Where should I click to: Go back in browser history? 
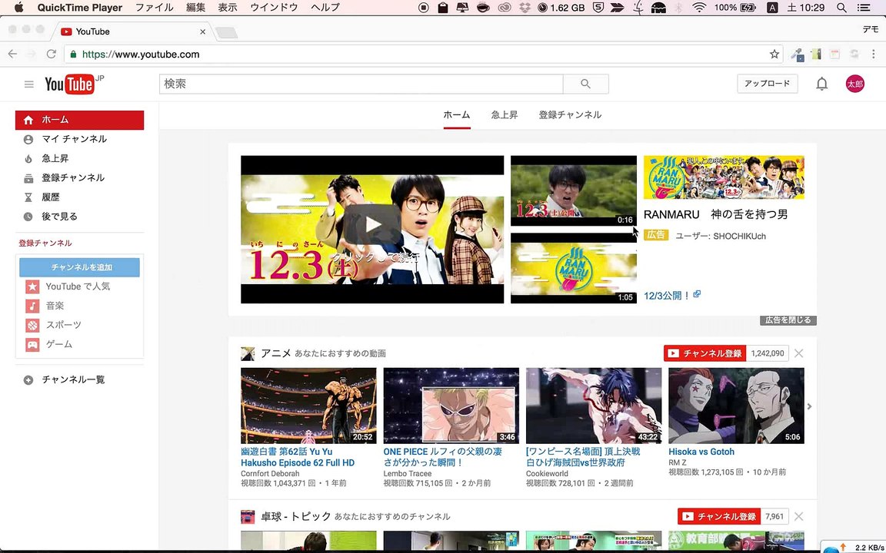click(x=12, y=55)
